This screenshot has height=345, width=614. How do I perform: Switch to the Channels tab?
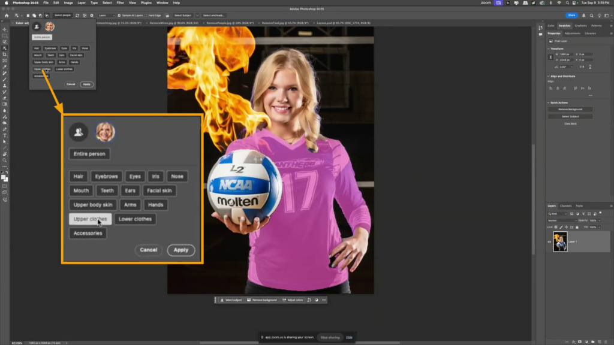565,205
